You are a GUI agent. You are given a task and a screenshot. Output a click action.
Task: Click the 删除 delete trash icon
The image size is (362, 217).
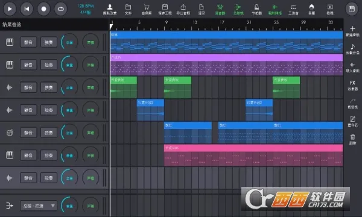tap(352, 139)
